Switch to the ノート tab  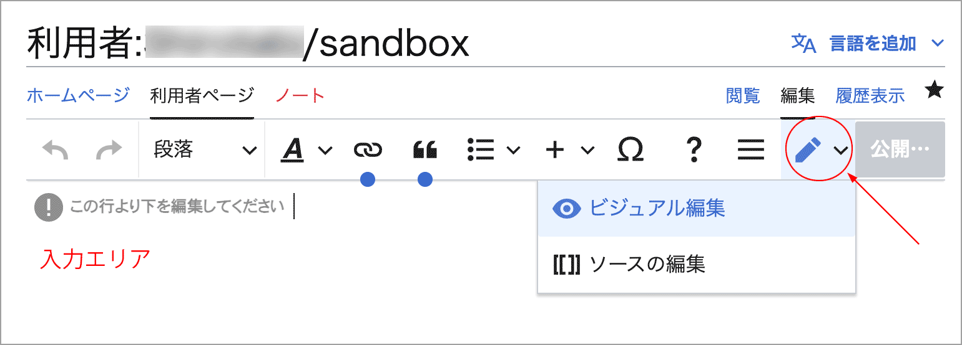coord(300,96)
